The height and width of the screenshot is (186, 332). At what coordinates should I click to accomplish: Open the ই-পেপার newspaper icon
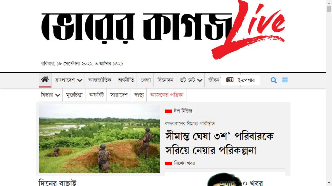click(x=230, y=80)
